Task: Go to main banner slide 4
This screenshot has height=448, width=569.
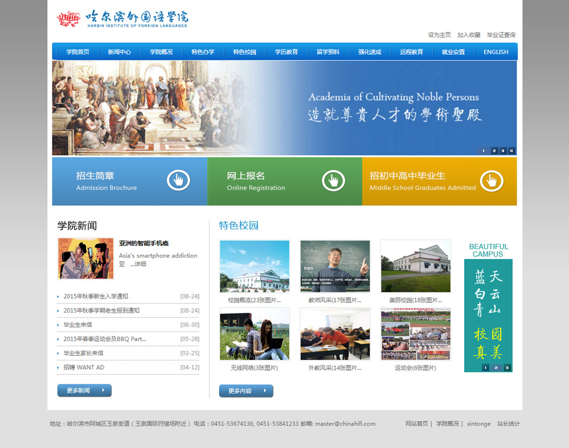Action: coord(512,151)
